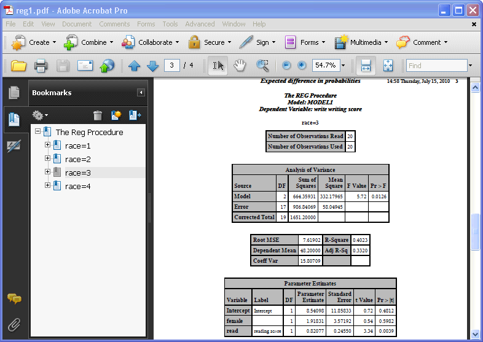Open the zoom percentage dropdown
483x342 pixels.
[x=343, y=66]
